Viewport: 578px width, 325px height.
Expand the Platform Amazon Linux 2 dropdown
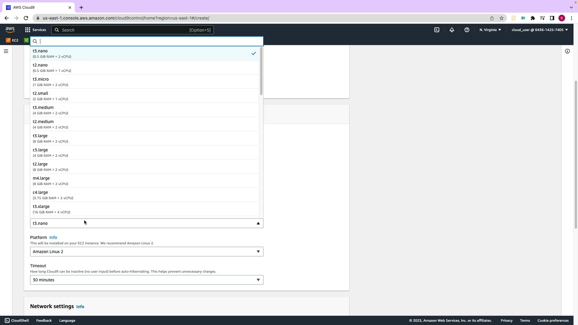point(147,252)
